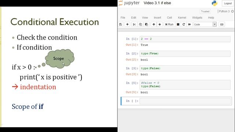Run the selected cell
235x132 pixels.
click(x=169, y=25)
